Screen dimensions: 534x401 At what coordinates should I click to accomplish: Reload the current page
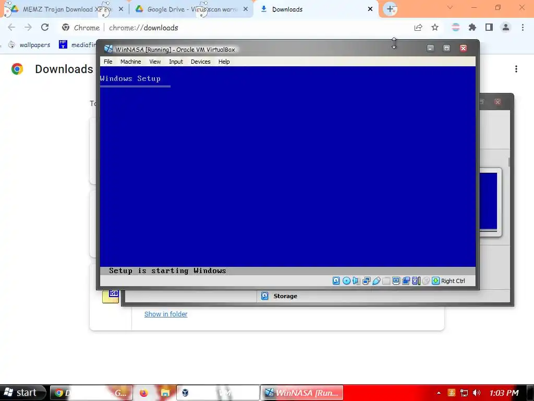(x=45, y=28)
